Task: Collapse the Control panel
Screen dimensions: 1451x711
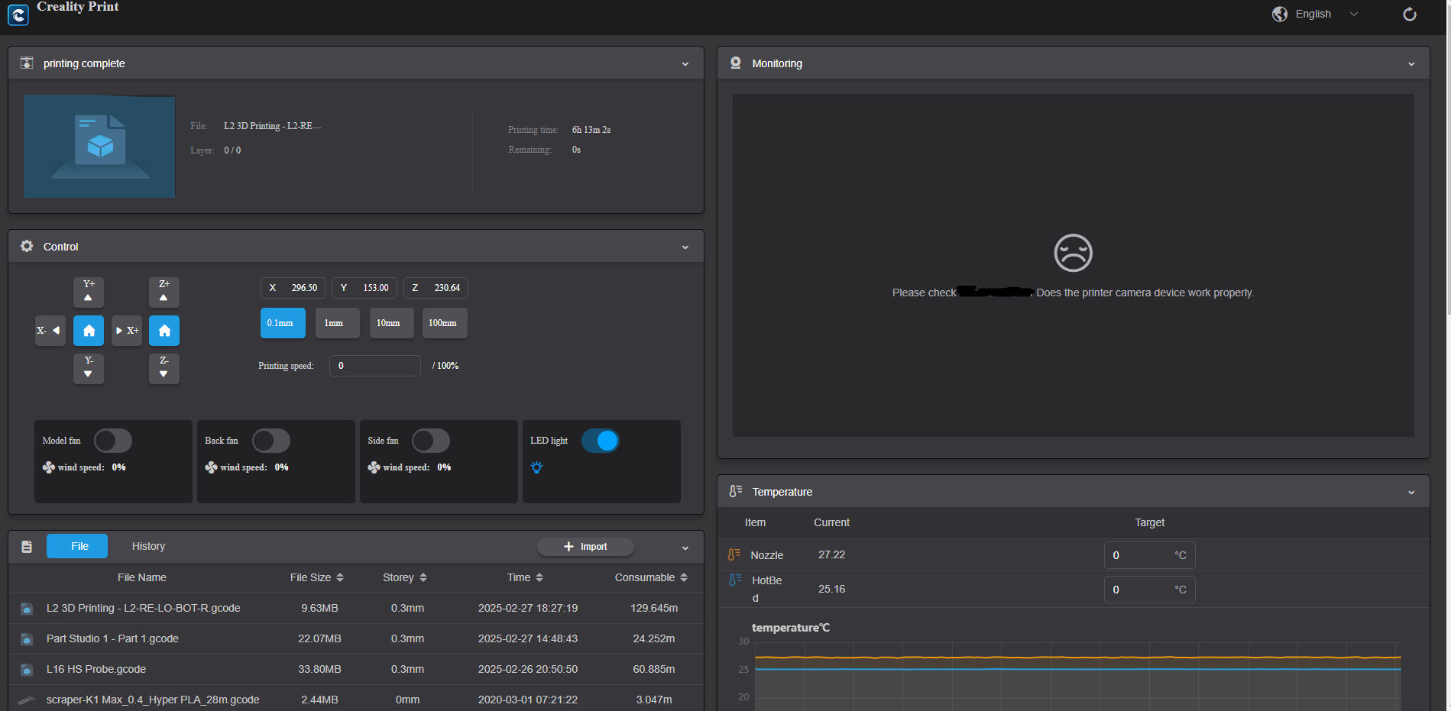Action: [685, 247]
